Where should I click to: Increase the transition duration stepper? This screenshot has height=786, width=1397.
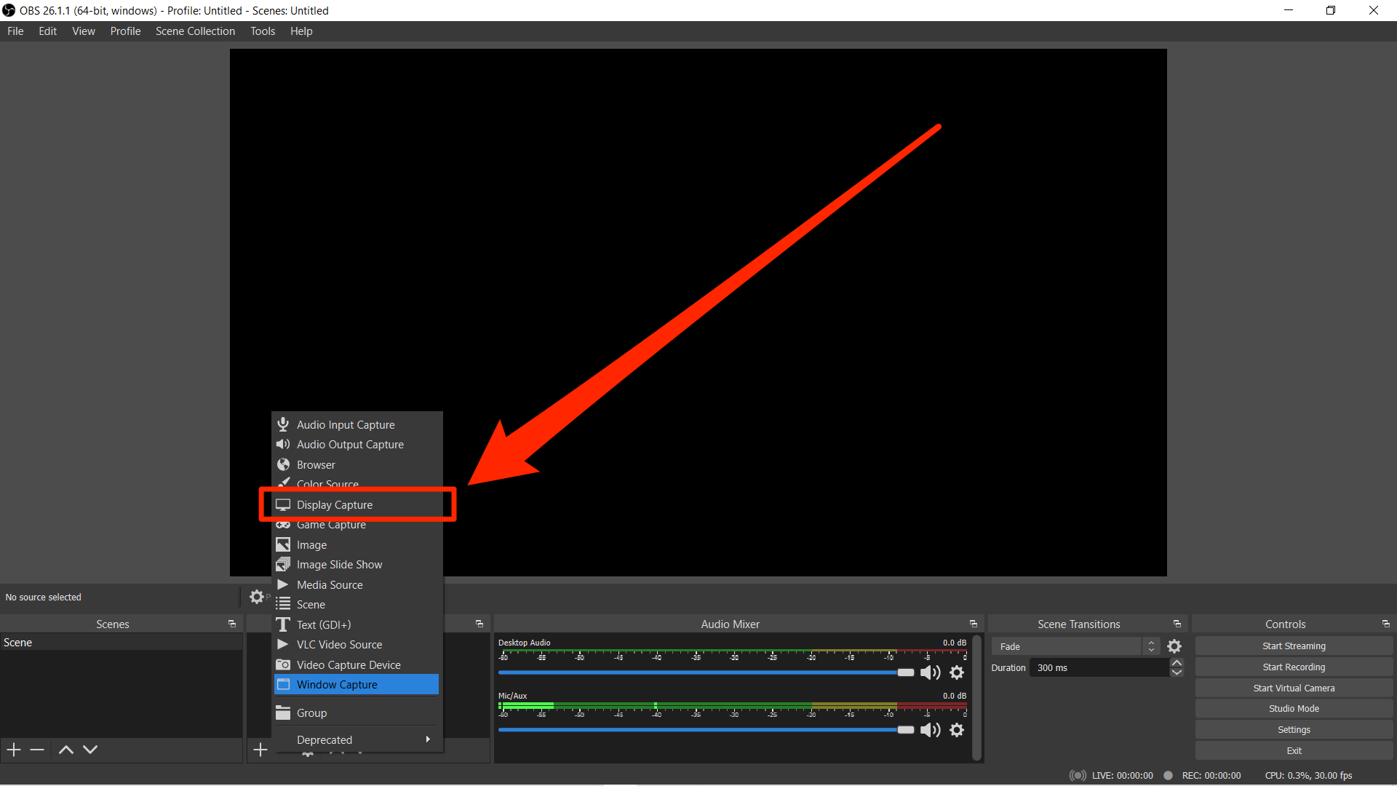(x=1177, y=663)
